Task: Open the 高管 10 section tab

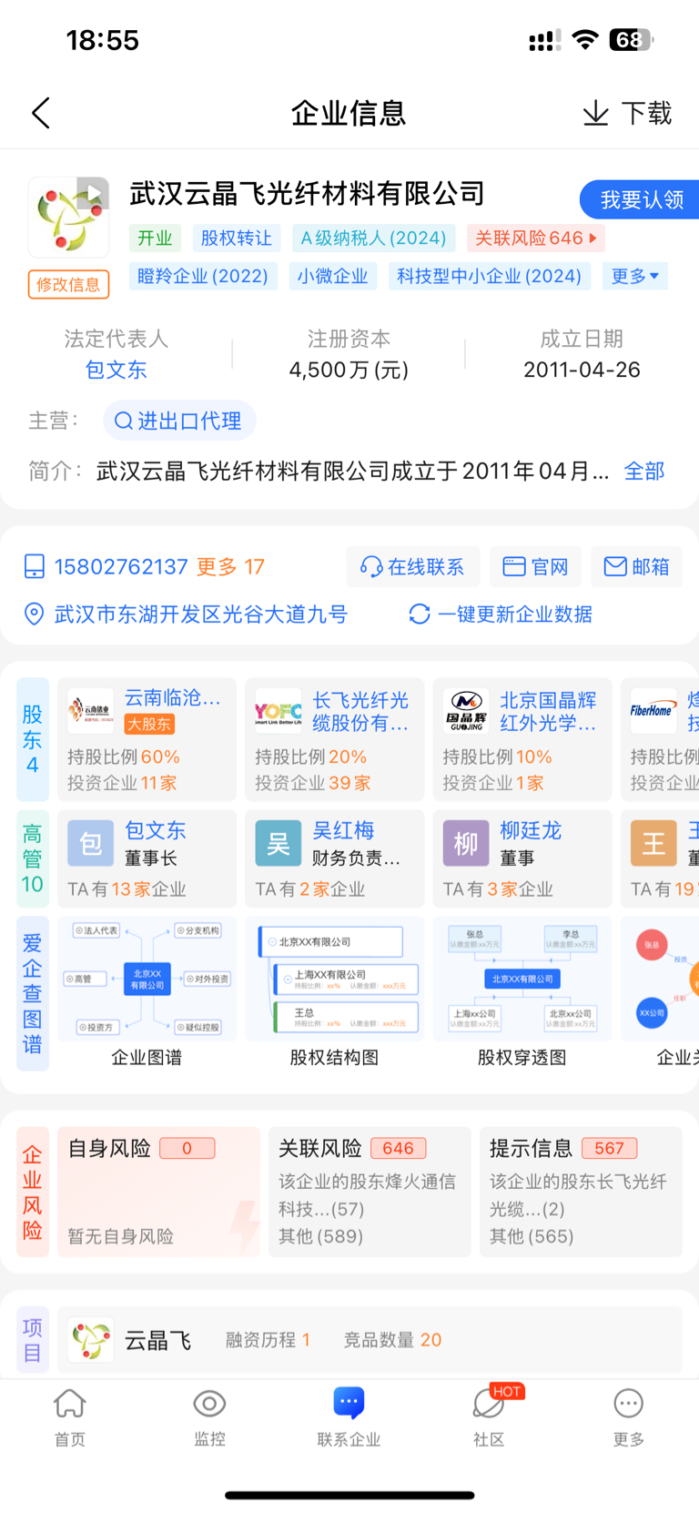Action: [33, 858]
